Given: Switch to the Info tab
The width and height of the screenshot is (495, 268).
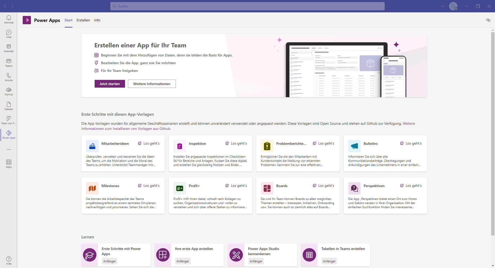Looking at the screenshot, I should point(97,20).
